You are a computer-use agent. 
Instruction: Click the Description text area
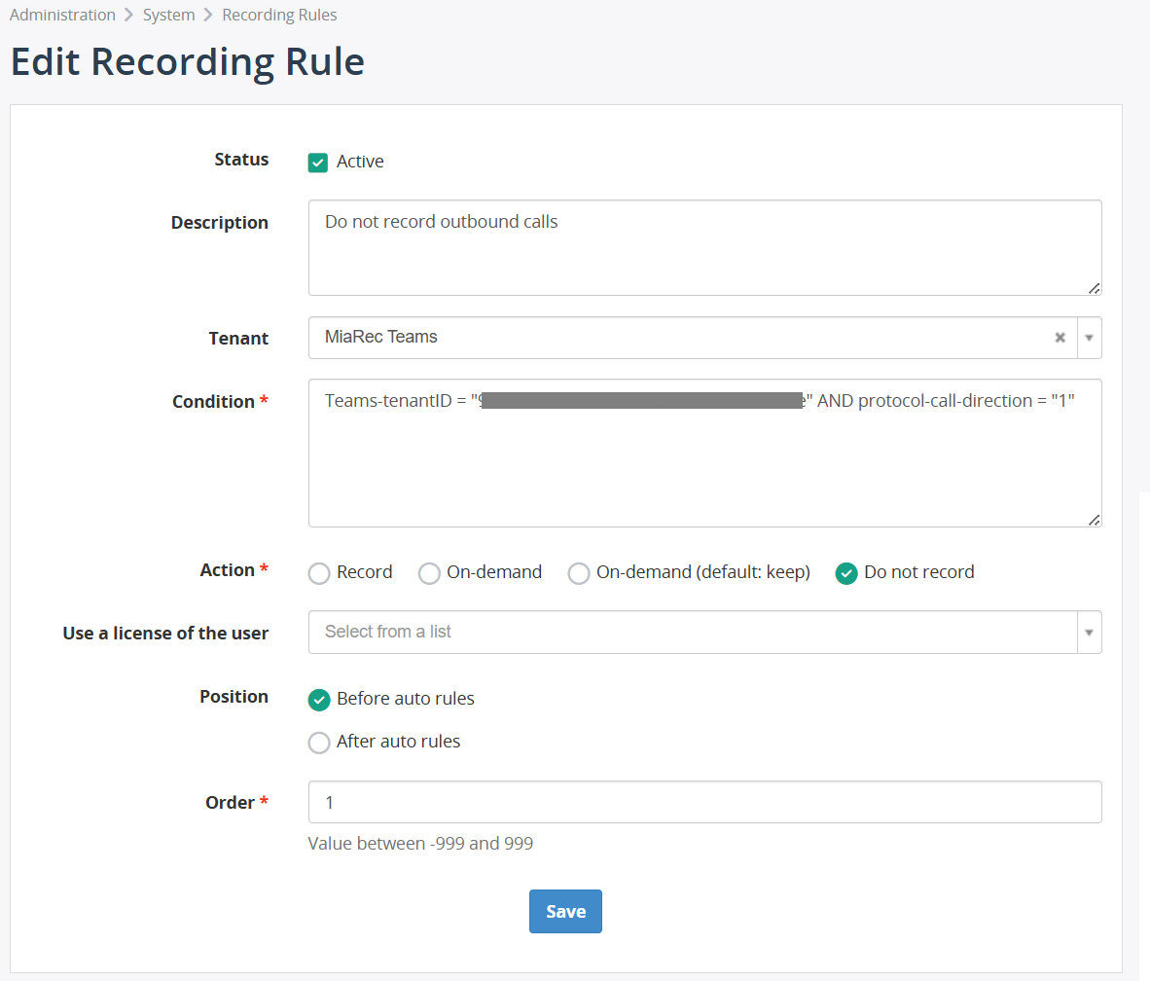tap(704, 247)
